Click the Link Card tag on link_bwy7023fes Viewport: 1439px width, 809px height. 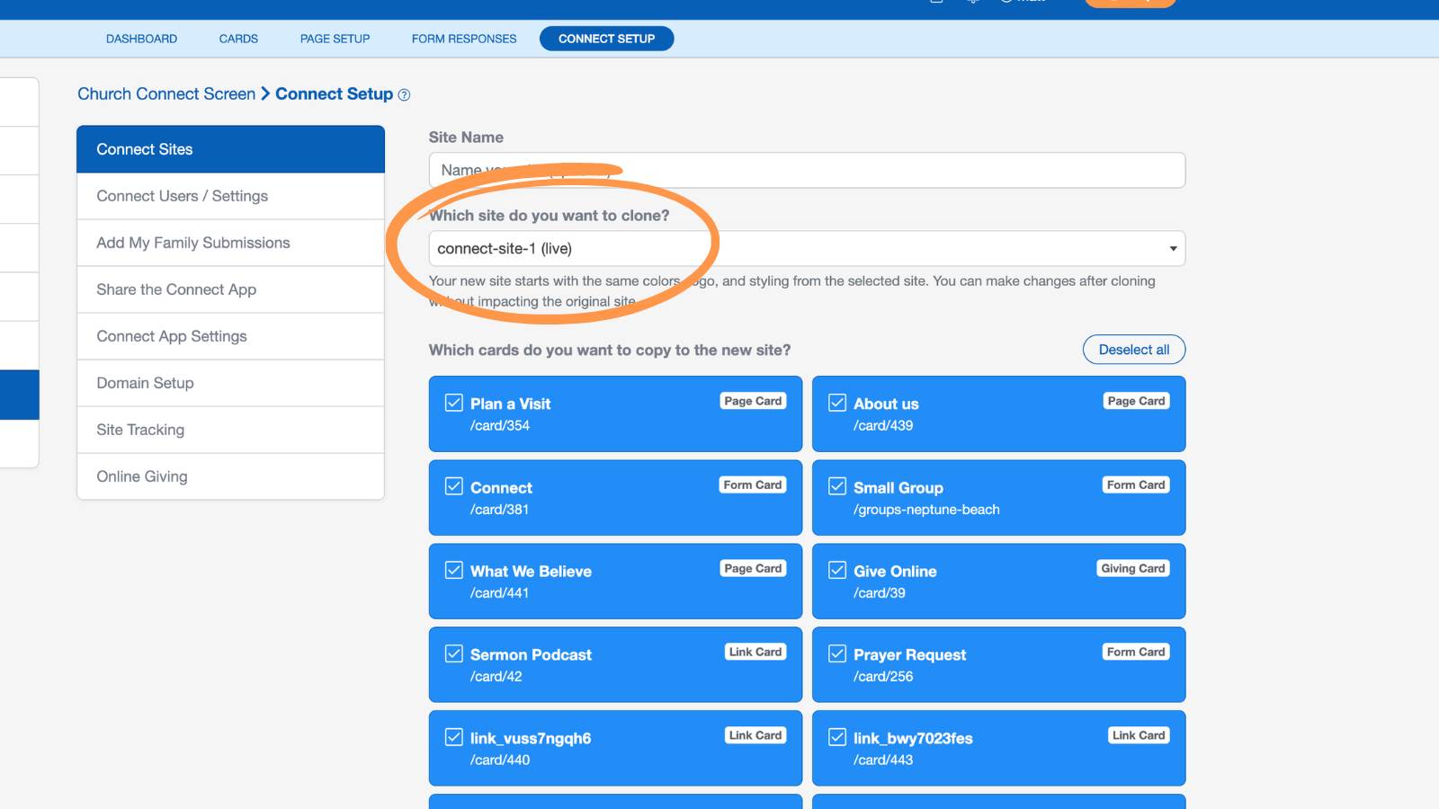pos(1139,735)
